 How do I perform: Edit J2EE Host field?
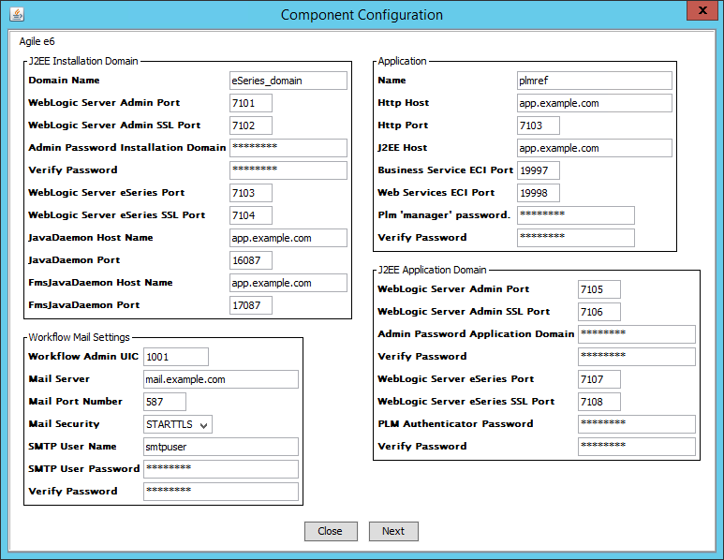(594, 148)
